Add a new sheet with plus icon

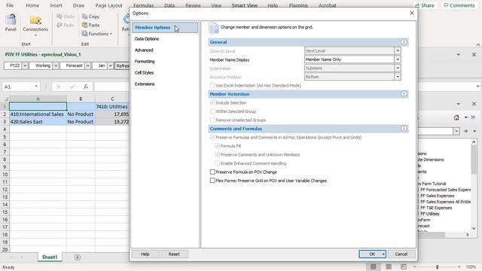coord(78,257)
